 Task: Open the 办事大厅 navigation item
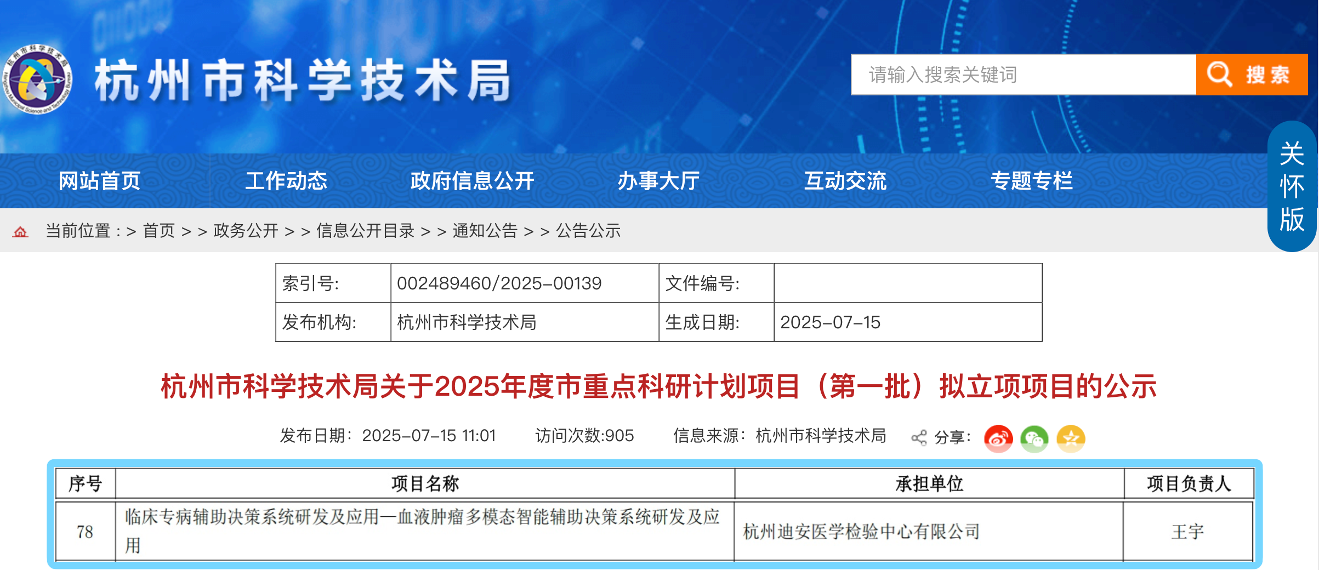tap(658, 181)
